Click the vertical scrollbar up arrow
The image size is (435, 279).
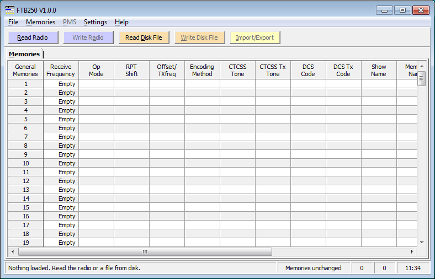pos(422,66)
